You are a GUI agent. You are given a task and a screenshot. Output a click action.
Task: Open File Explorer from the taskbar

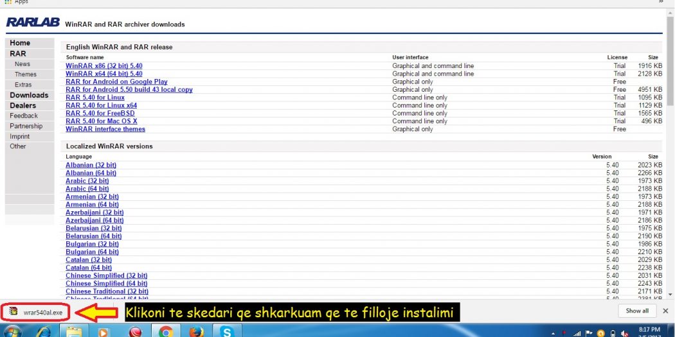pos(73,331)
